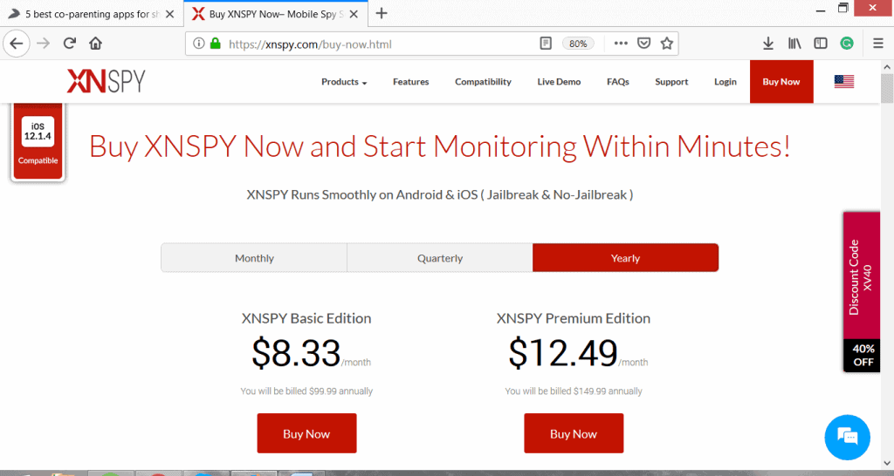Select the Buy XNSPY Now tab
894x476 pixels.
[276, 14]
